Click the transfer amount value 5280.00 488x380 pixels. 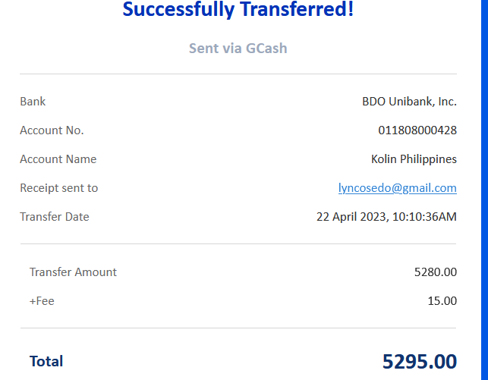[x=435, y=272]
